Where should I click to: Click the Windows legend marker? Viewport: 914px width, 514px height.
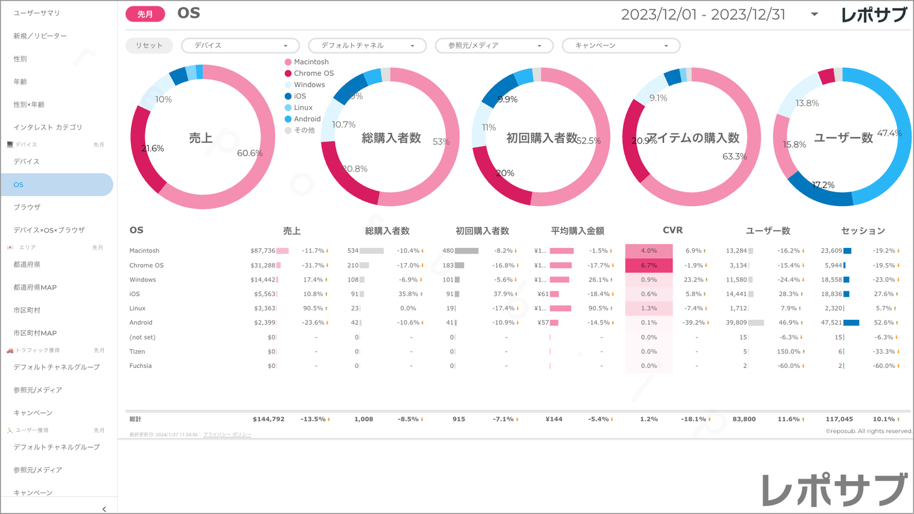(288, 85)
